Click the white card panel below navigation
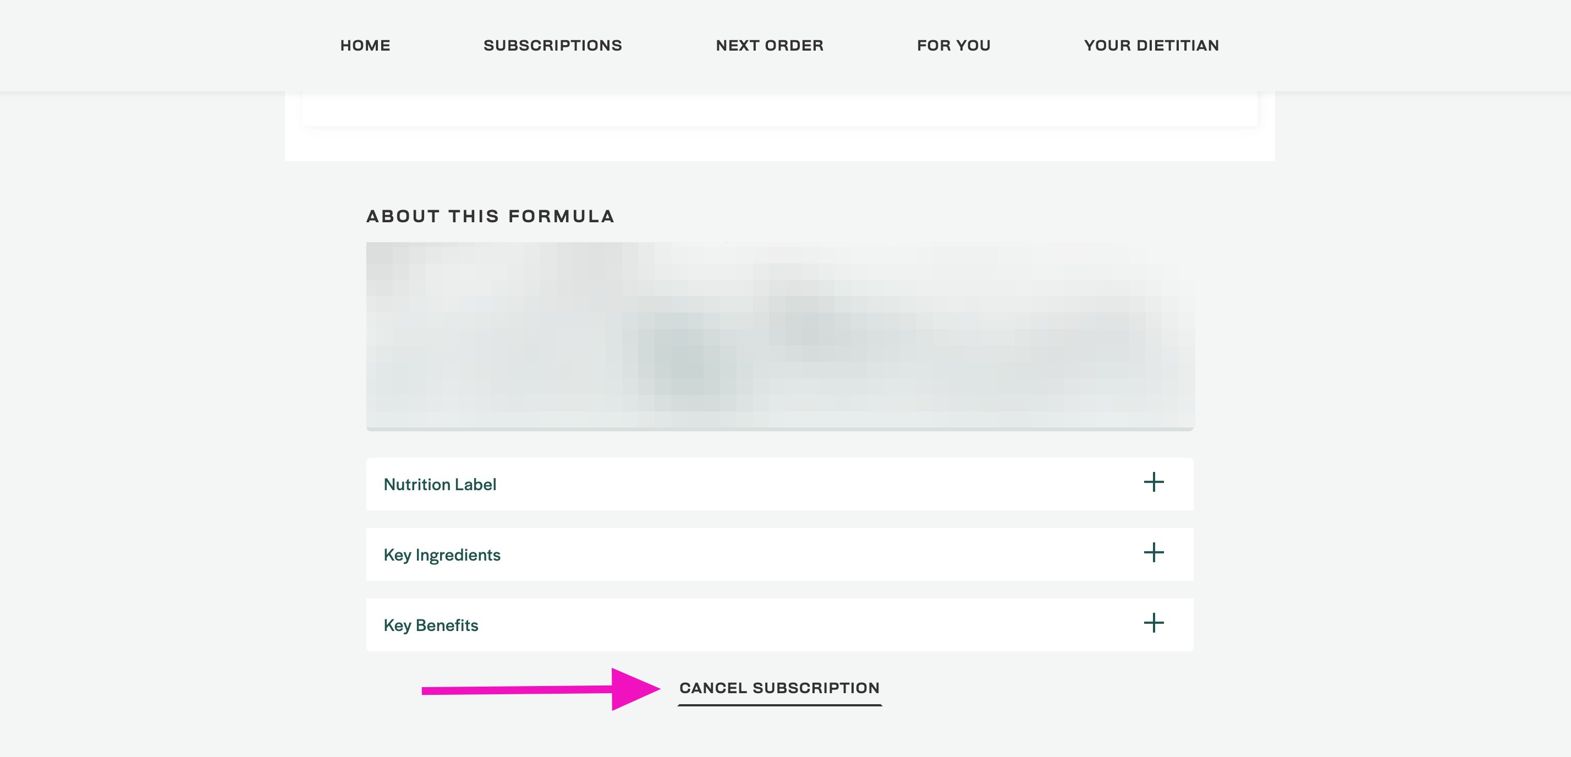Viewport: 1571px width, 757px height. tap(779, 127)
